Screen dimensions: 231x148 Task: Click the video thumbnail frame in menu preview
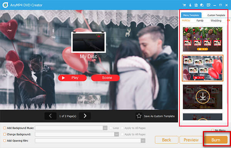pyautogui.click(x=89, y=42)
